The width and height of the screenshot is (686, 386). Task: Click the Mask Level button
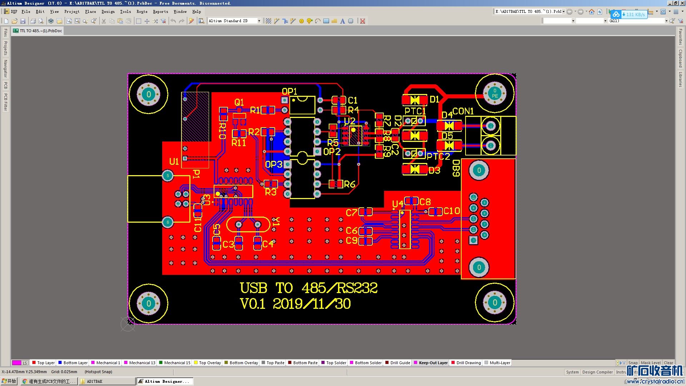pos(651,363)
